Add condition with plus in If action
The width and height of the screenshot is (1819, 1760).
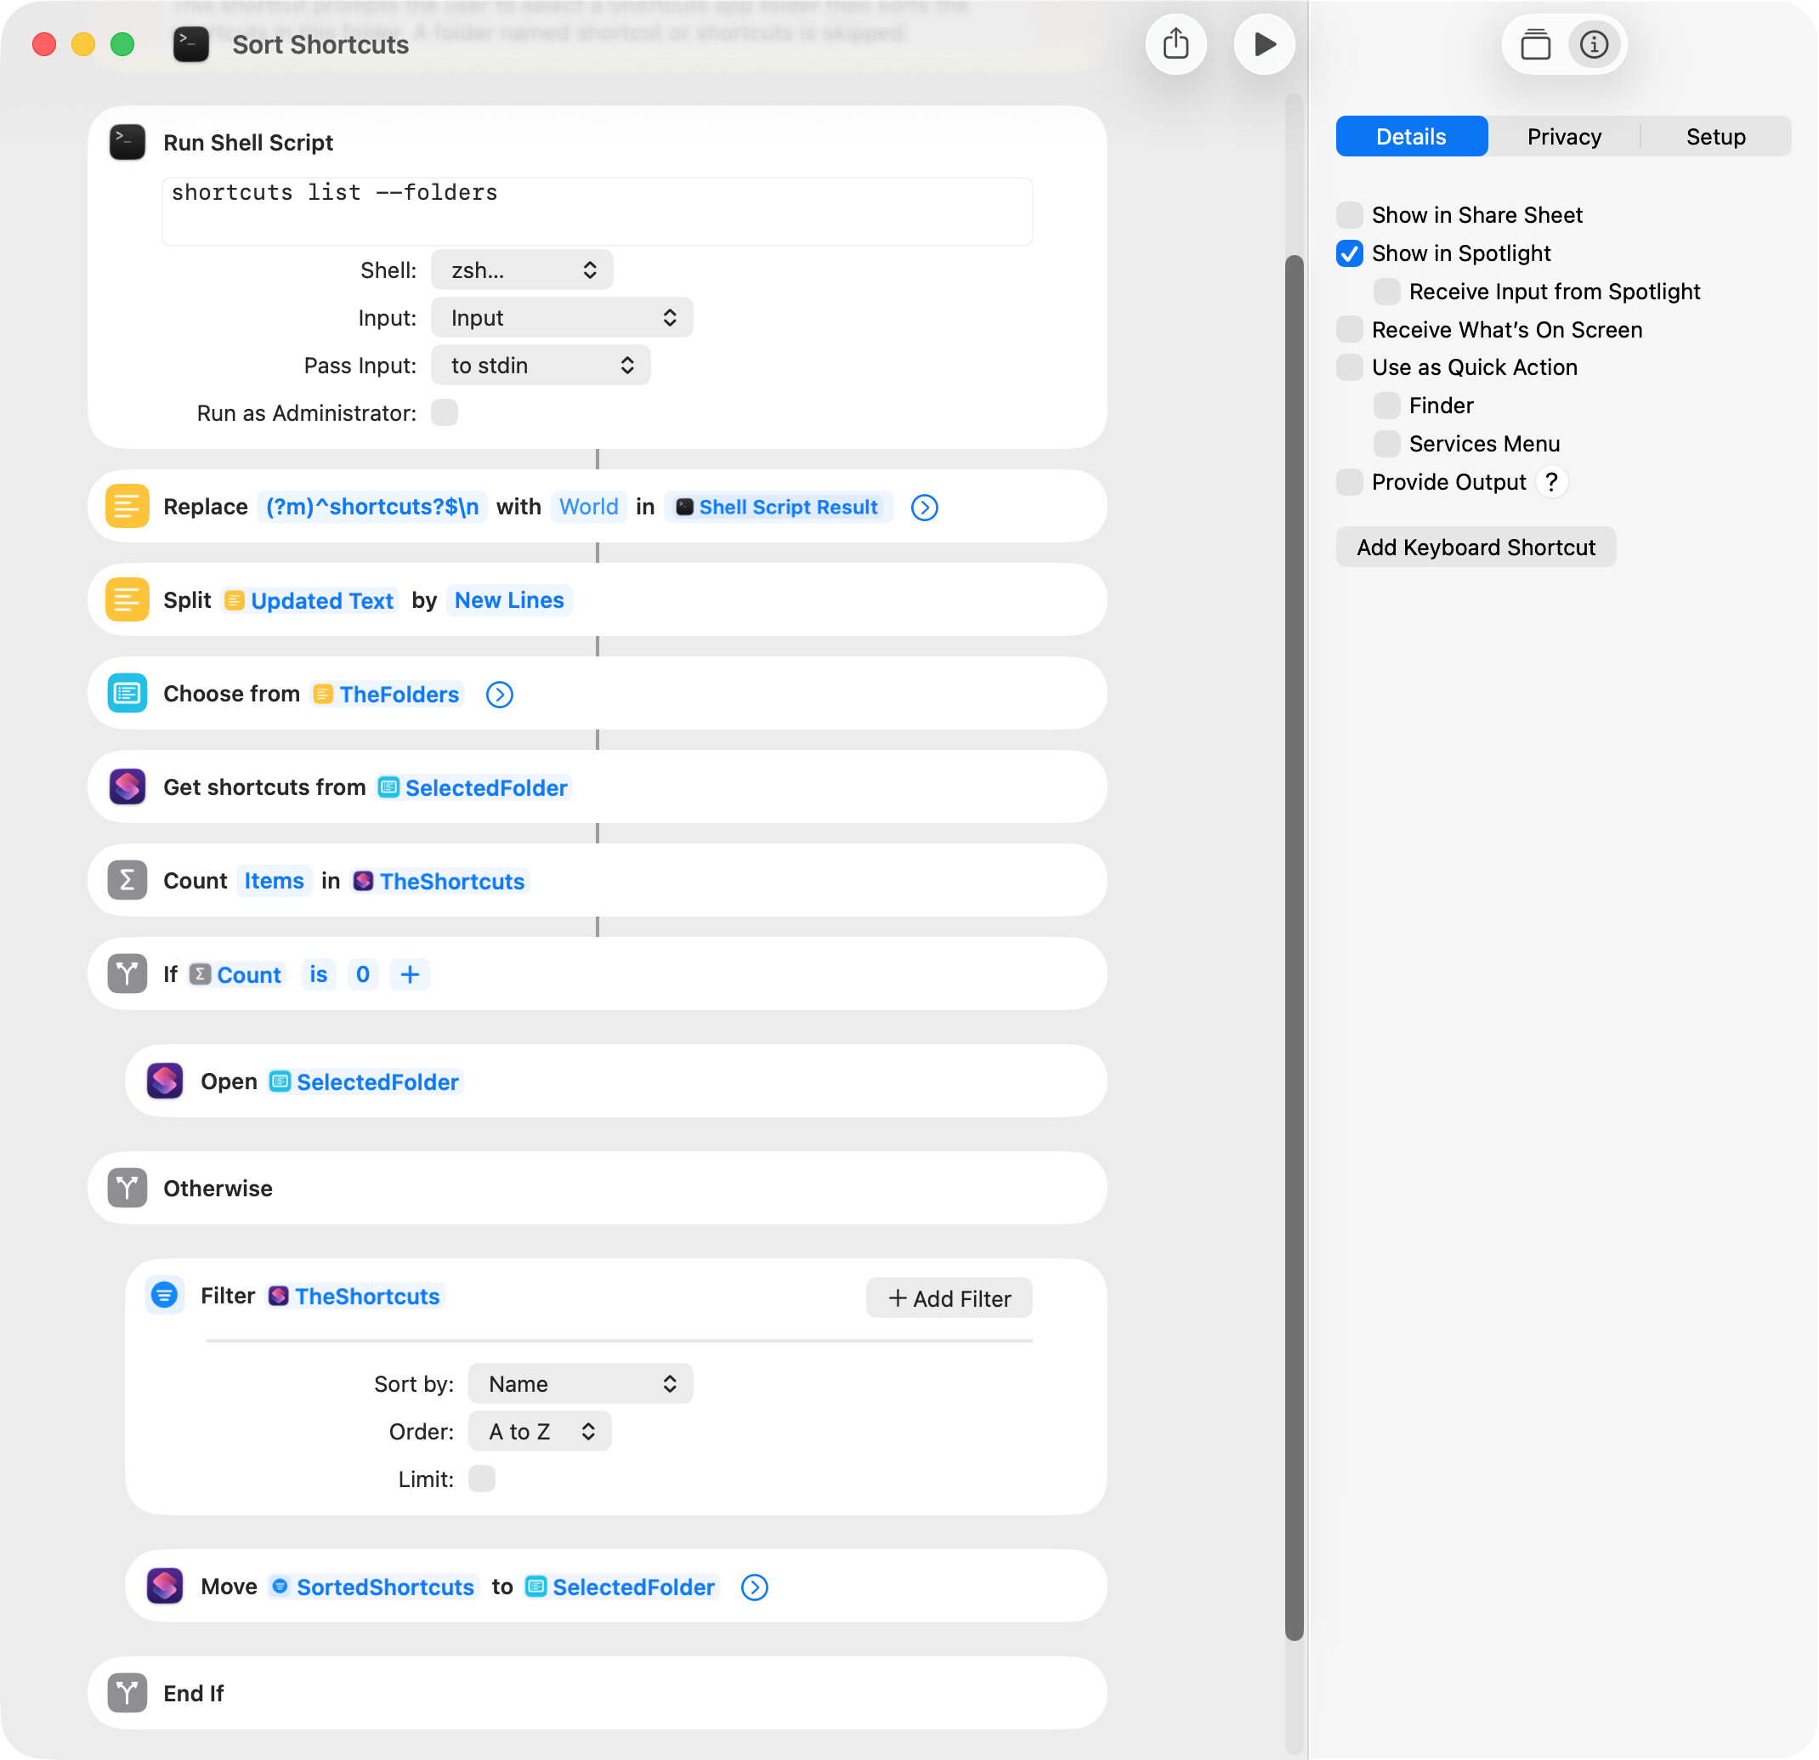tap(410, 974)
